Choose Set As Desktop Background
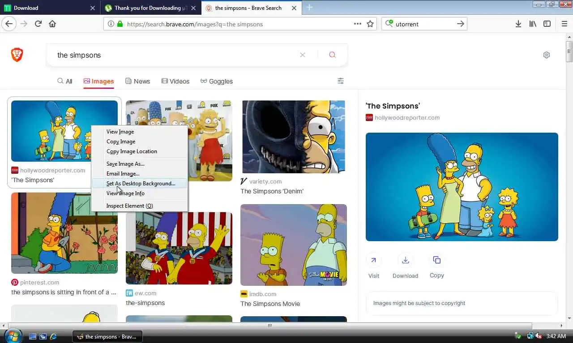 (139, 184)
